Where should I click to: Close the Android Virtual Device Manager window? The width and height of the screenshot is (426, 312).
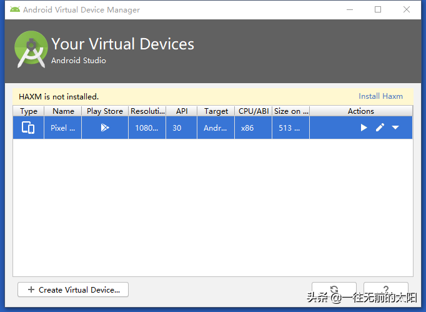click(x=407, y=9)
